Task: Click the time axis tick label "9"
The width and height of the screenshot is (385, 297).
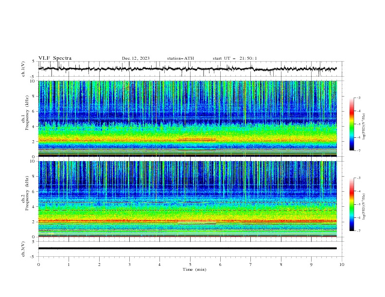Action: (311, 264)
